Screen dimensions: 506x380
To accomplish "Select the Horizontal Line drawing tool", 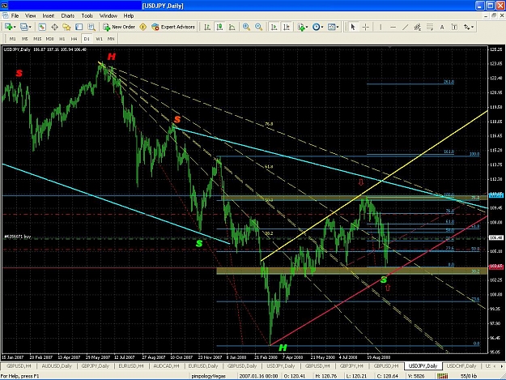I will pos(393,27).
